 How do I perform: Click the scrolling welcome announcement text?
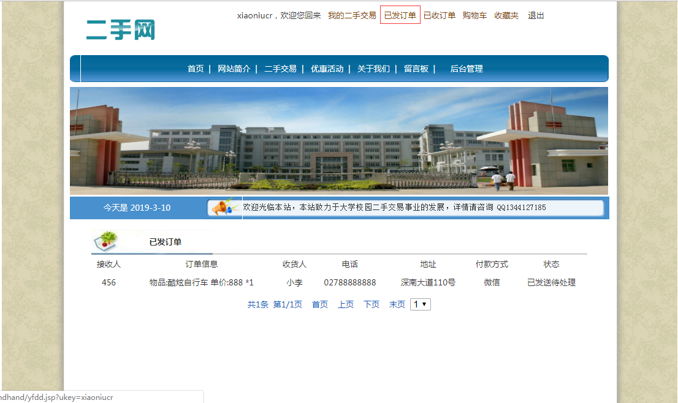[x=394, y=208]
